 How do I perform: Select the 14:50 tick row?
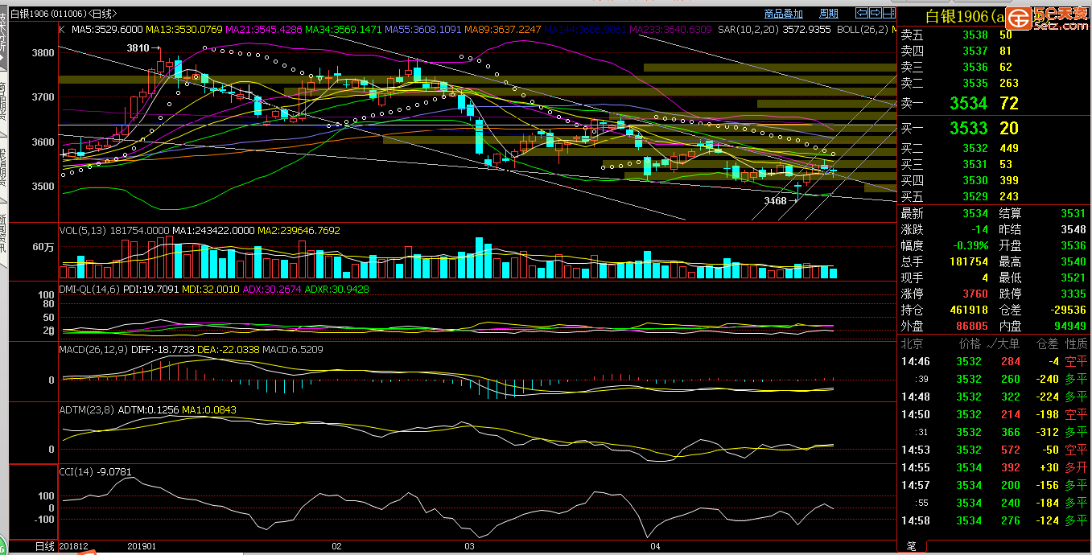coord(994,414)
